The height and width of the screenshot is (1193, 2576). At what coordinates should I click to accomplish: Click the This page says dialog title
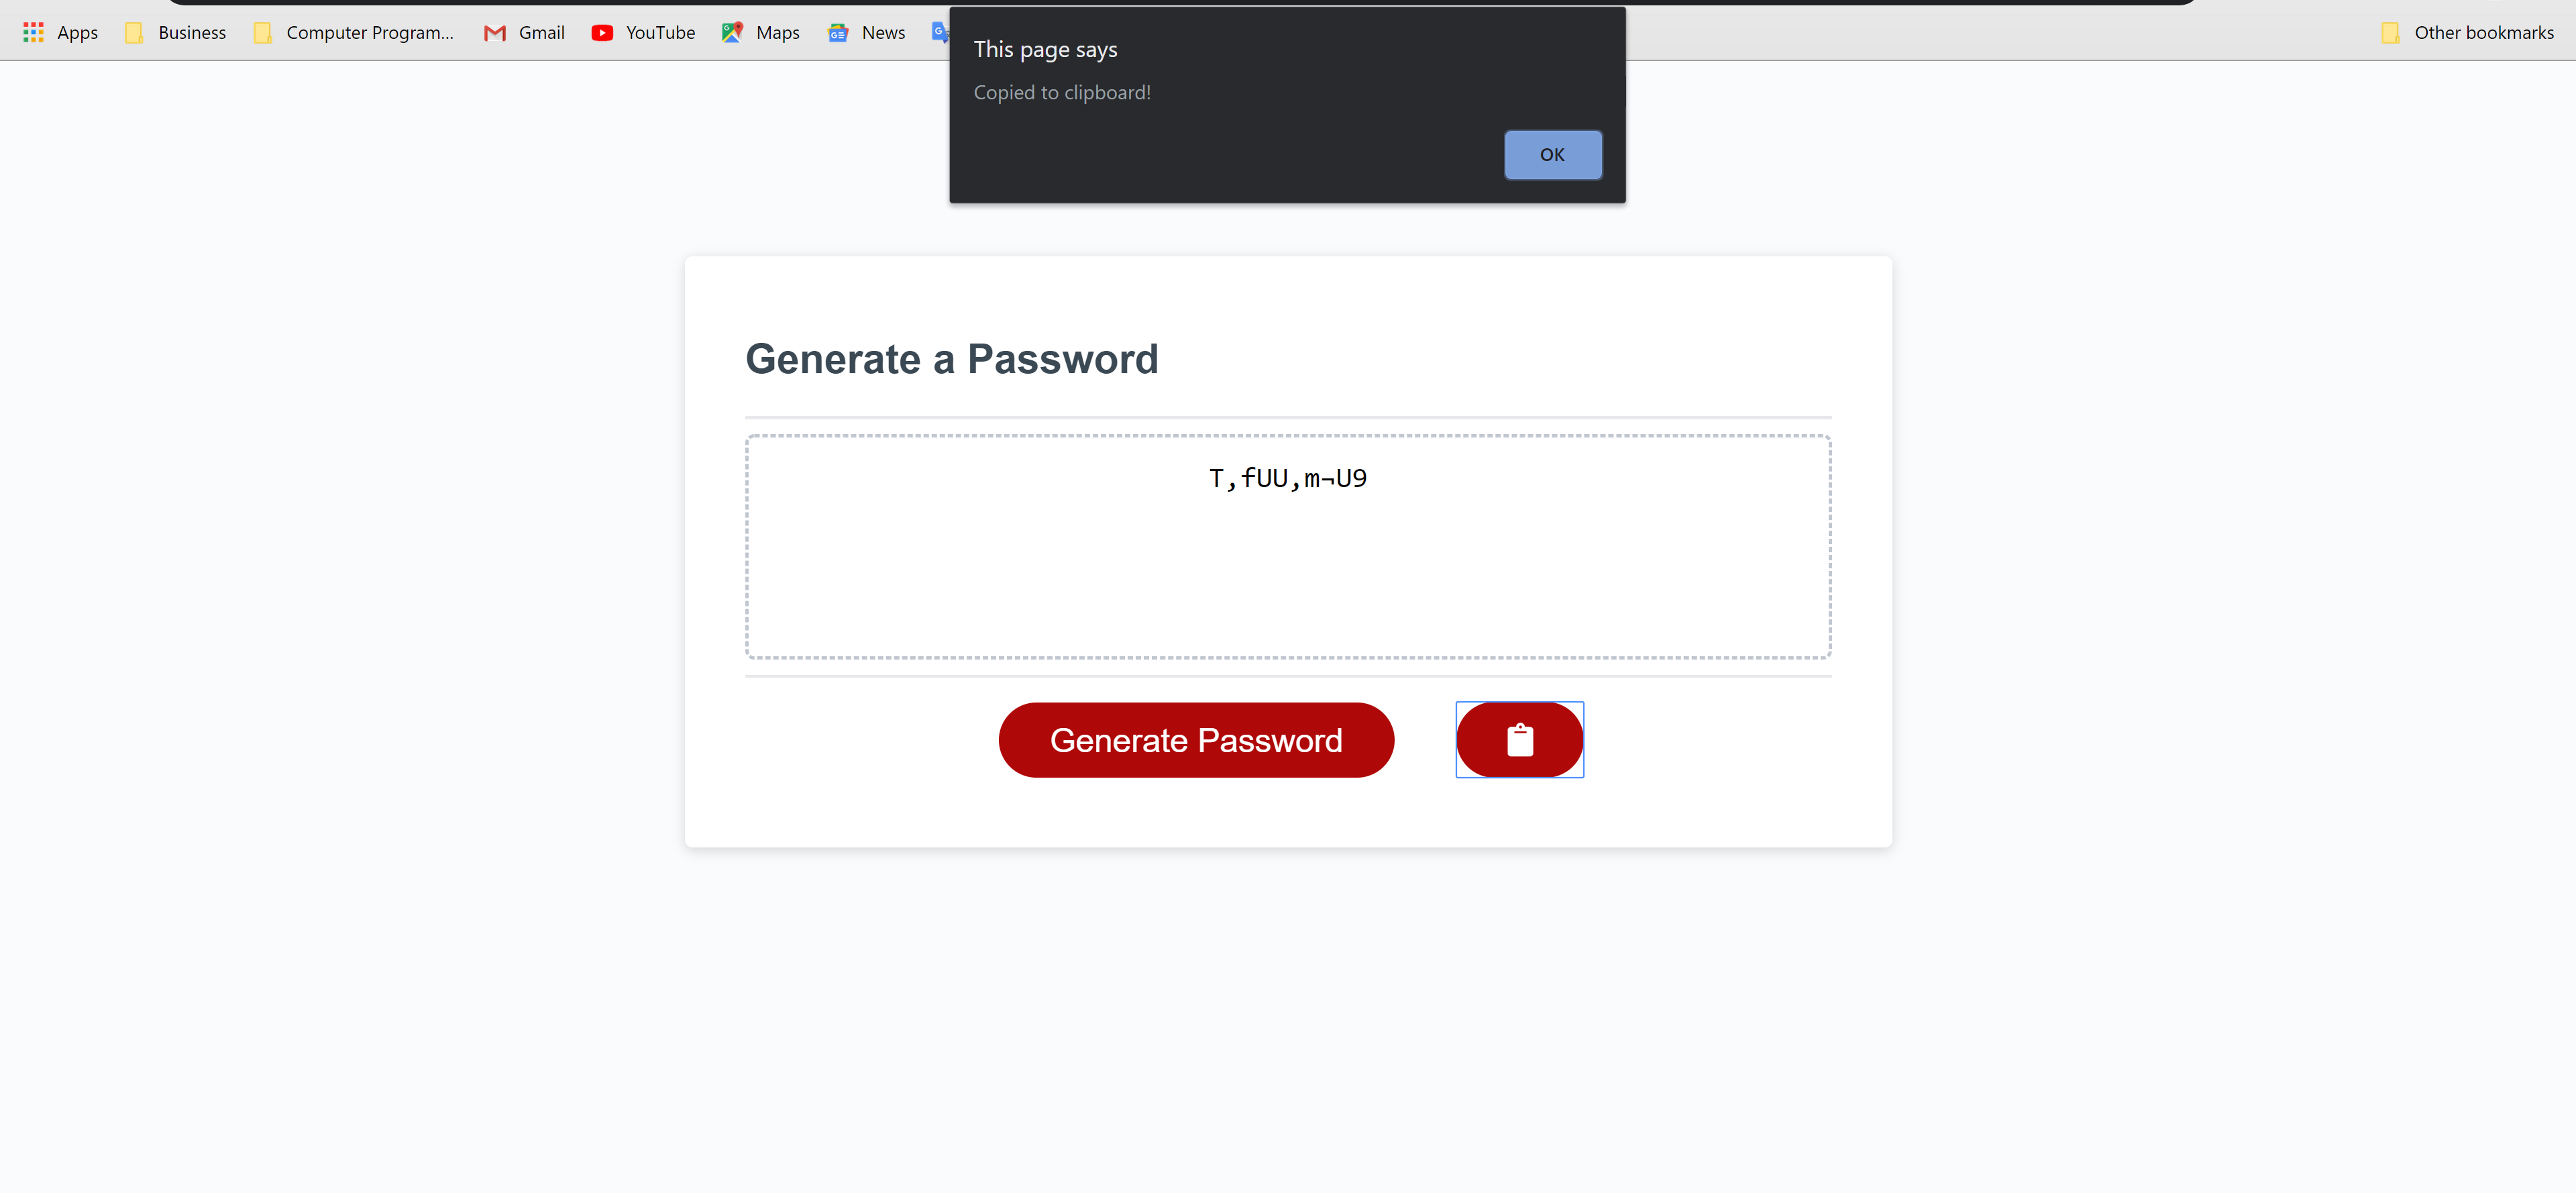1044,48
